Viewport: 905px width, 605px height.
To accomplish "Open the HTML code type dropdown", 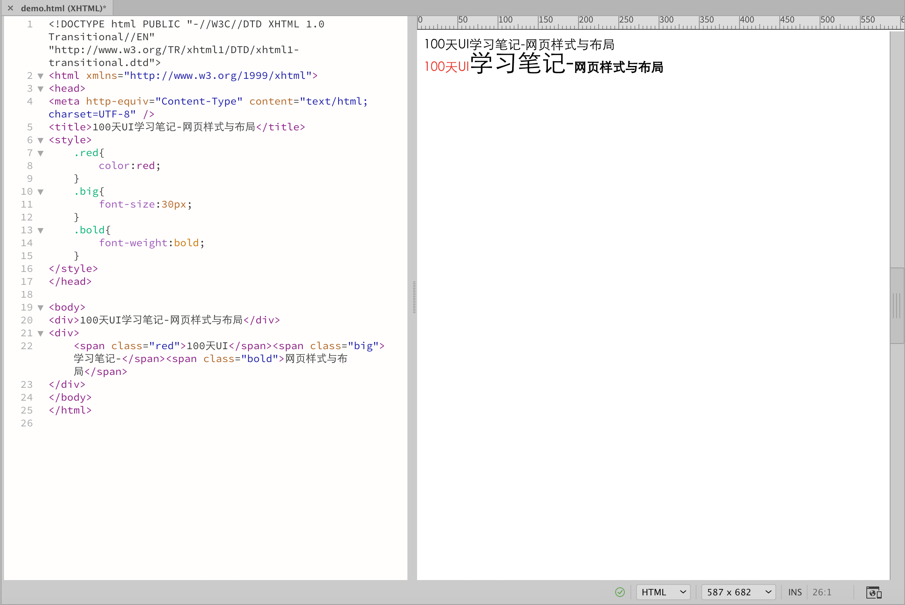I will 663,592.
